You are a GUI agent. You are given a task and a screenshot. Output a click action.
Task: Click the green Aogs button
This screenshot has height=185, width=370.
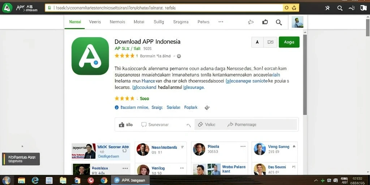tap(289, 42)
